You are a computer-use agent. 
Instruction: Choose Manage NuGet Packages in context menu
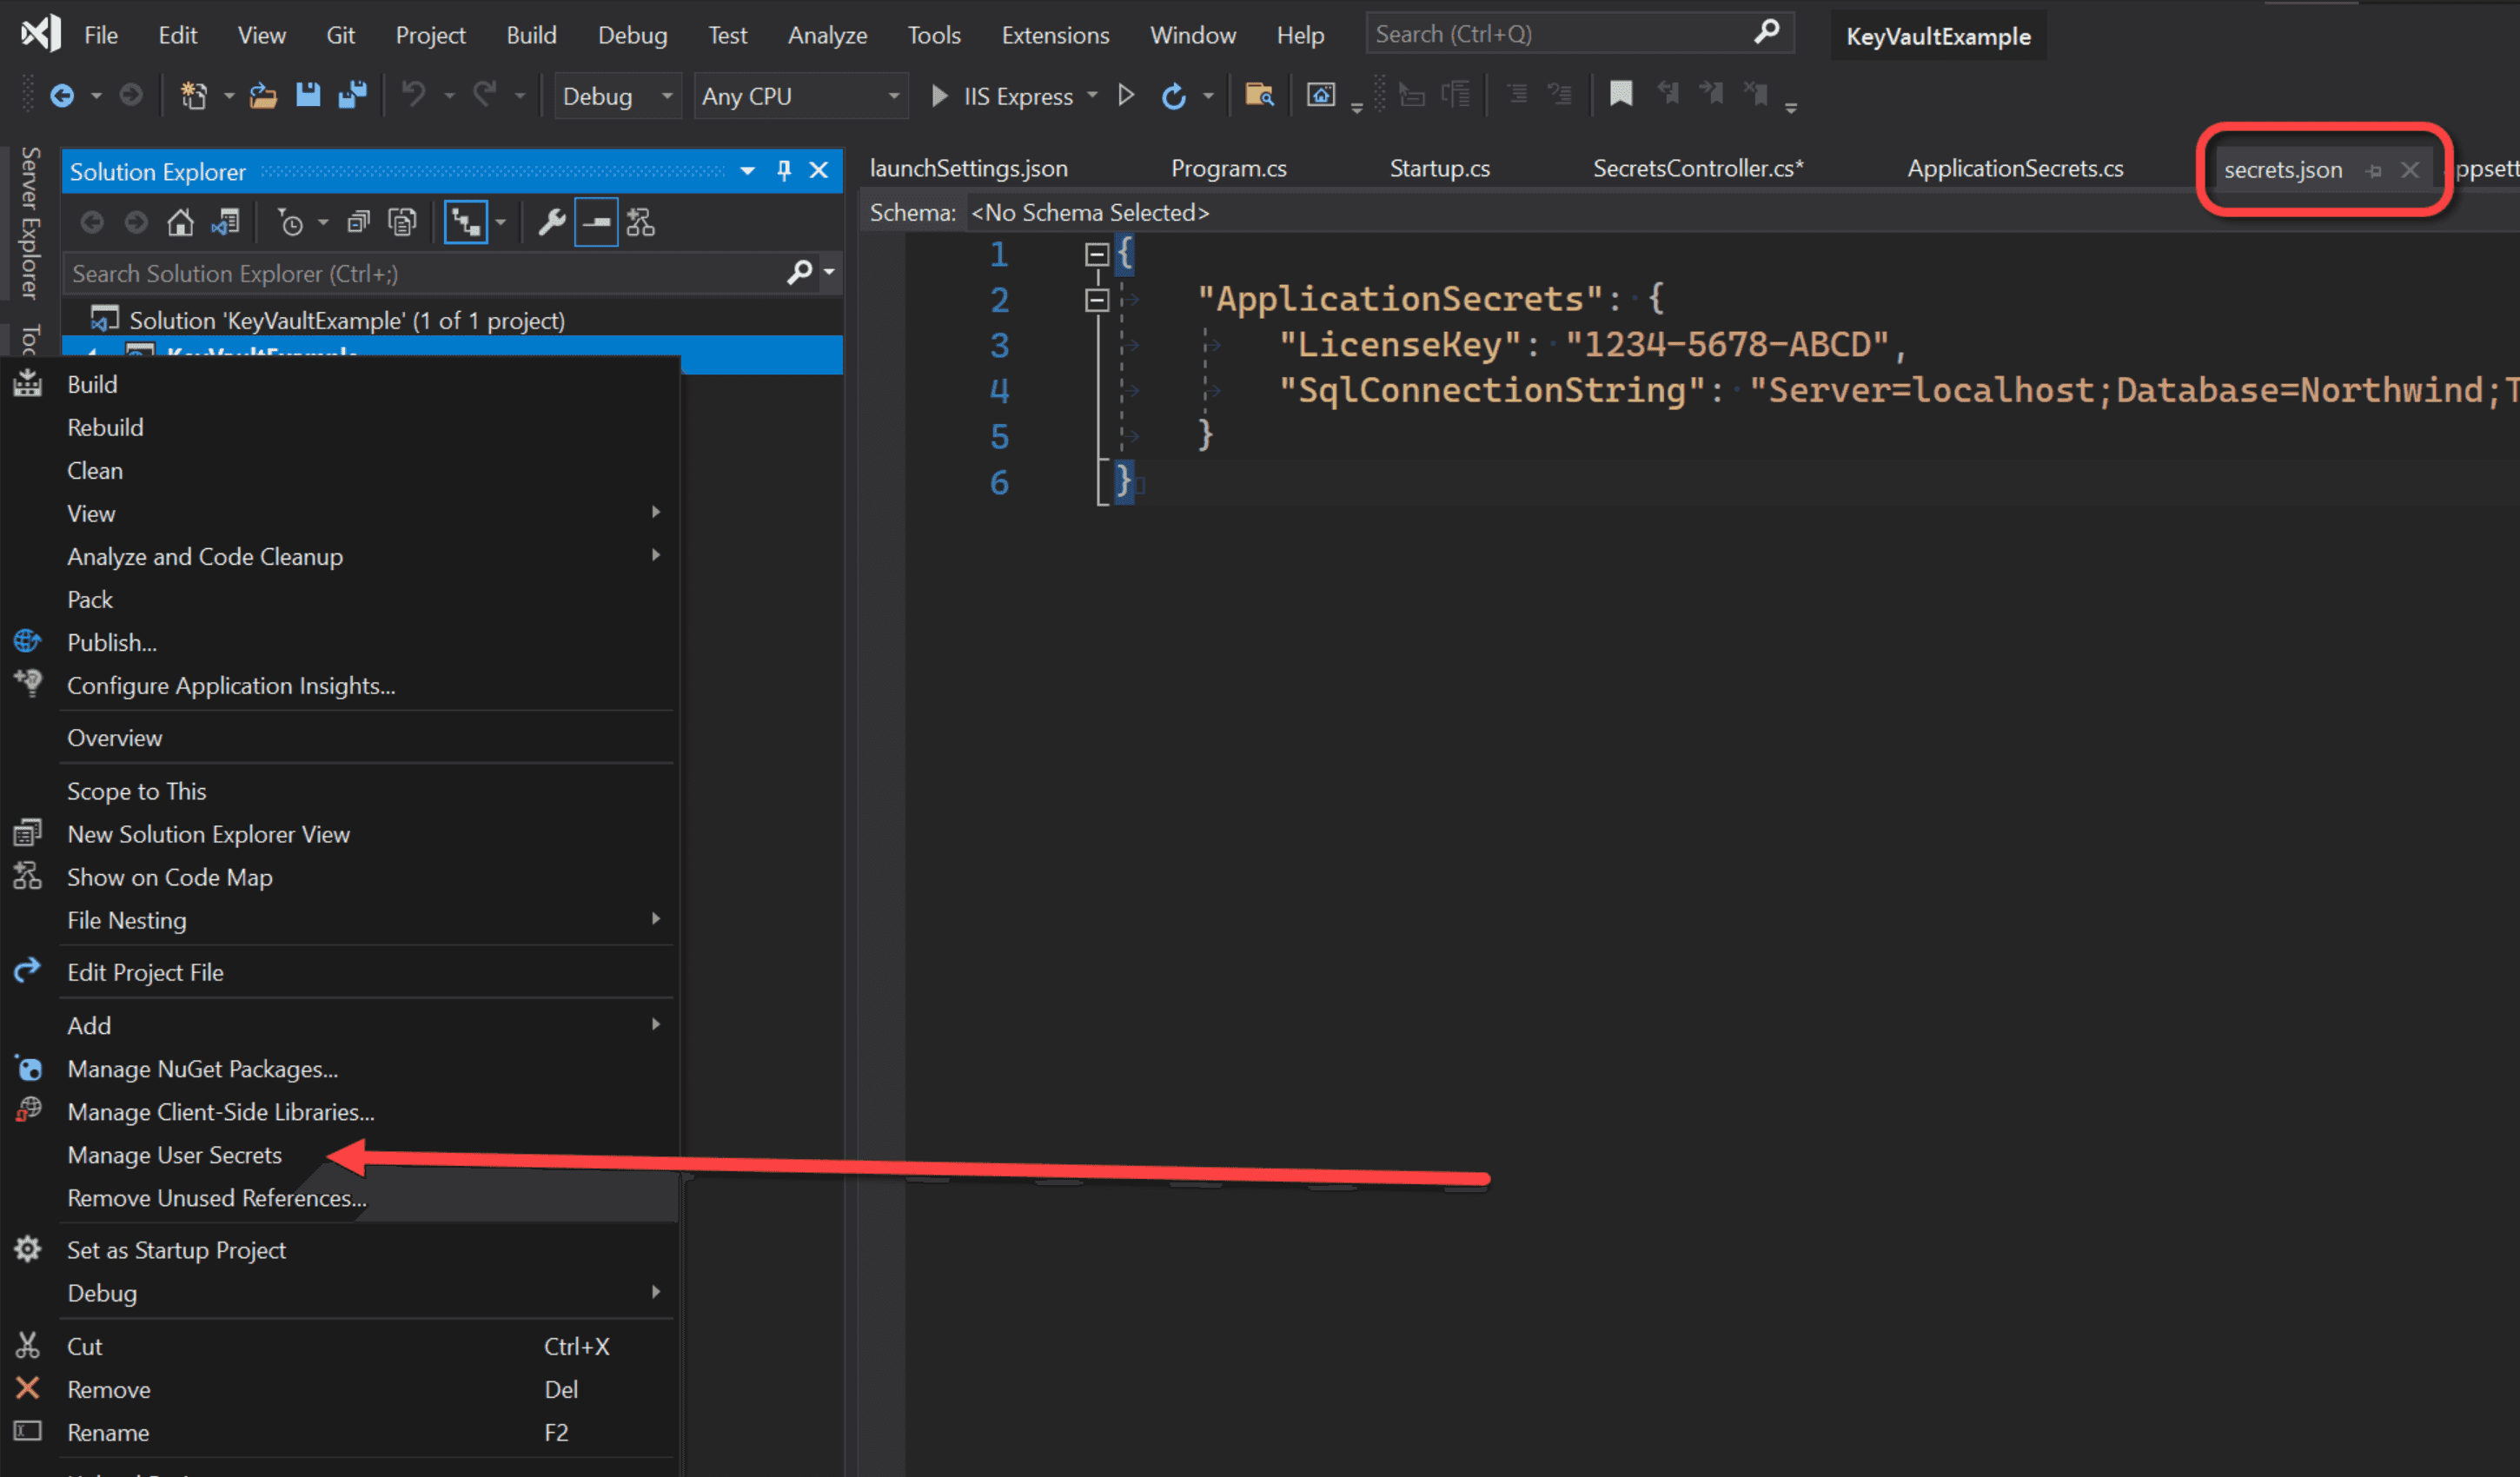(202, 1069)
